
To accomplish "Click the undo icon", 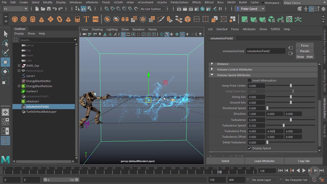I will (x=55, y=9).
